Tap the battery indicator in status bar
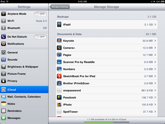 (x=163, y=1)
